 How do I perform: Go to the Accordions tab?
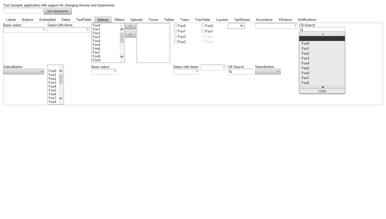tap(264, 20)
